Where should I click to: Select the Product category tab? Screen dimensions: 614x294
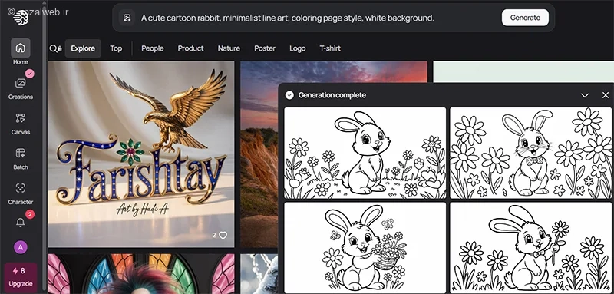[x=190, y=48]
